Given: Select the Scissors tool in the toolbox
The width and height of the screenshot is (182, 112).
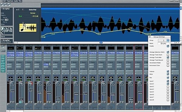Looking at the screenshot, I should (11, 29).
